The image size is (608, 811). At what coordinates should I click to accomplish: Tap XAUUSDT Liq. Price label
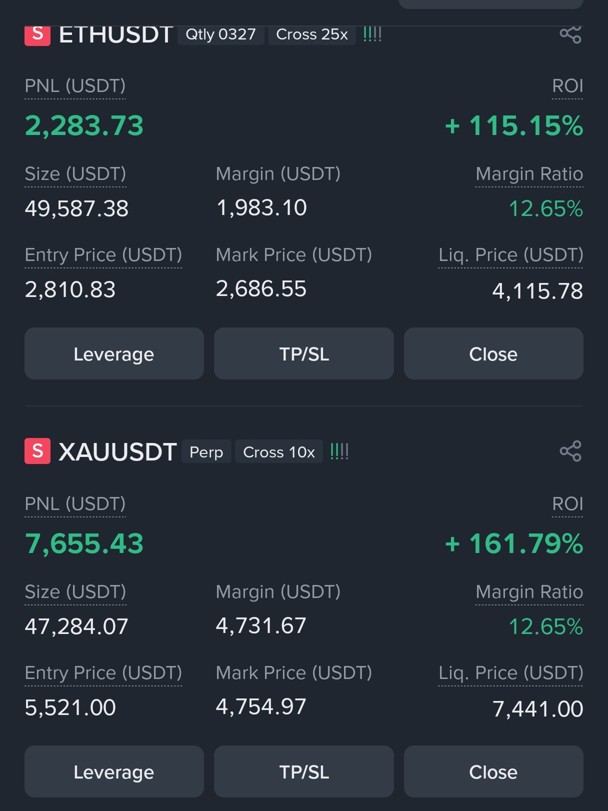click(510, 673)
